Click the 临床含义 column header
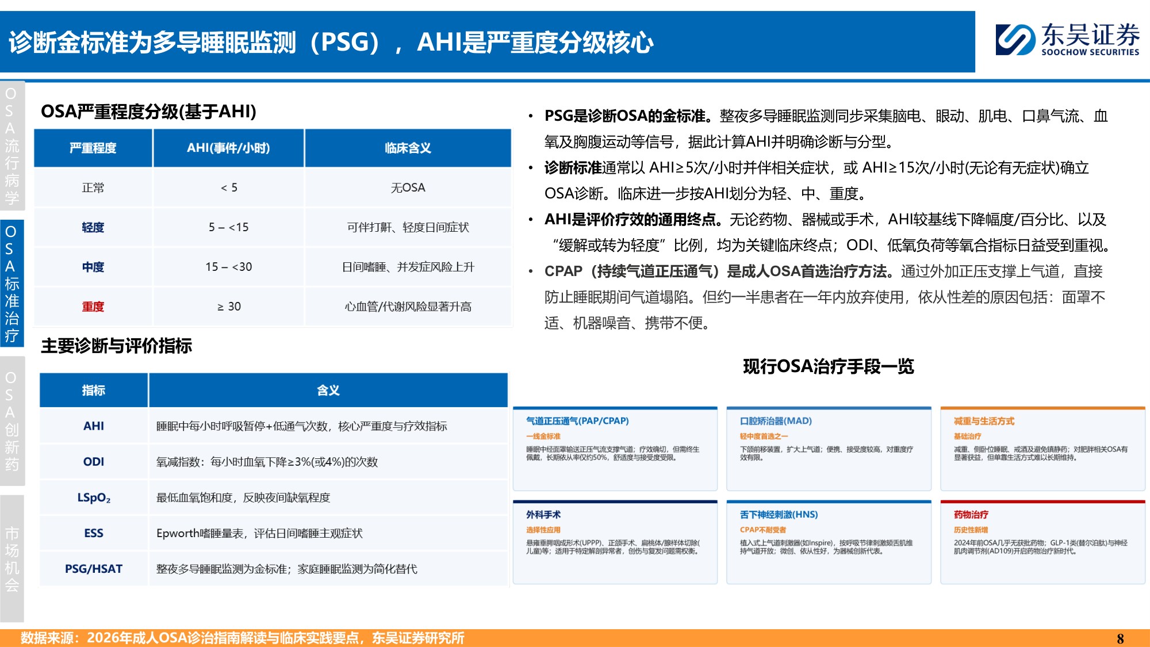Viewport: 1150px width, 647px height. click(x=408, y=148)
